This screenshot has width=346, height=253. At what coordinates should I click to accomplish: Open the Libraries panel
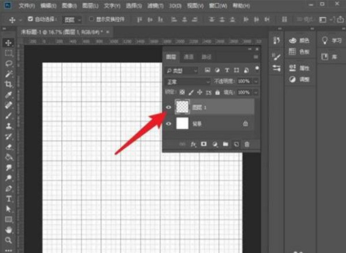click(329, 57)
